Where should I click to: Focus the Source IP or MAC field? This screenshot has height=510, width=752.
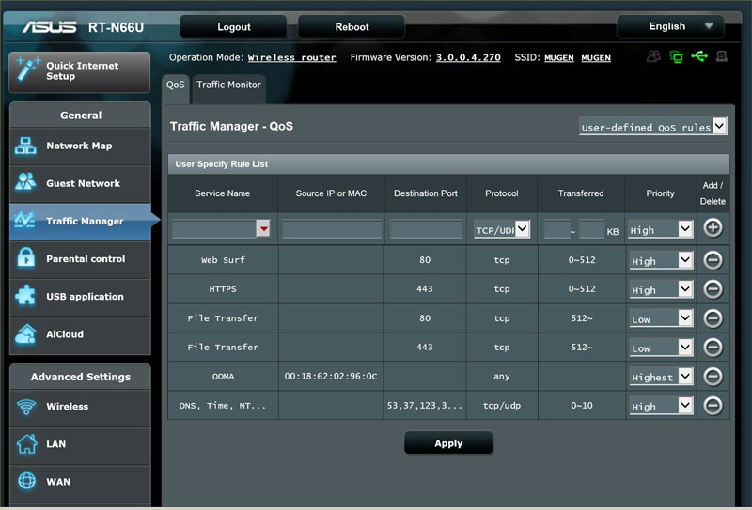(x=332, y=228)
